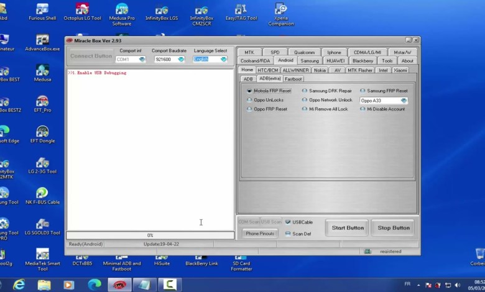This screenshot has height=292, width=485.
Task: Select the Oppo FRP Reset option
Action: [x=250, y=109]
